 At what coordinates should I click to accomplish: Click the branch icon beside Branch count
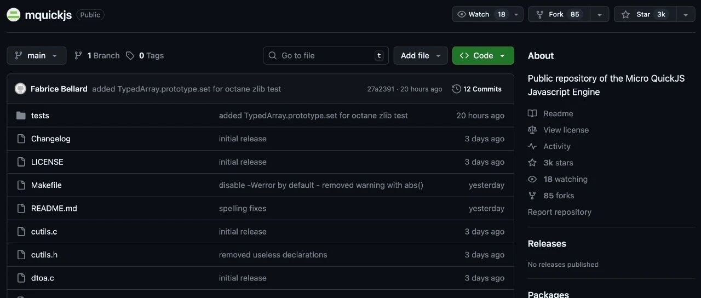(x=78, y=55)
